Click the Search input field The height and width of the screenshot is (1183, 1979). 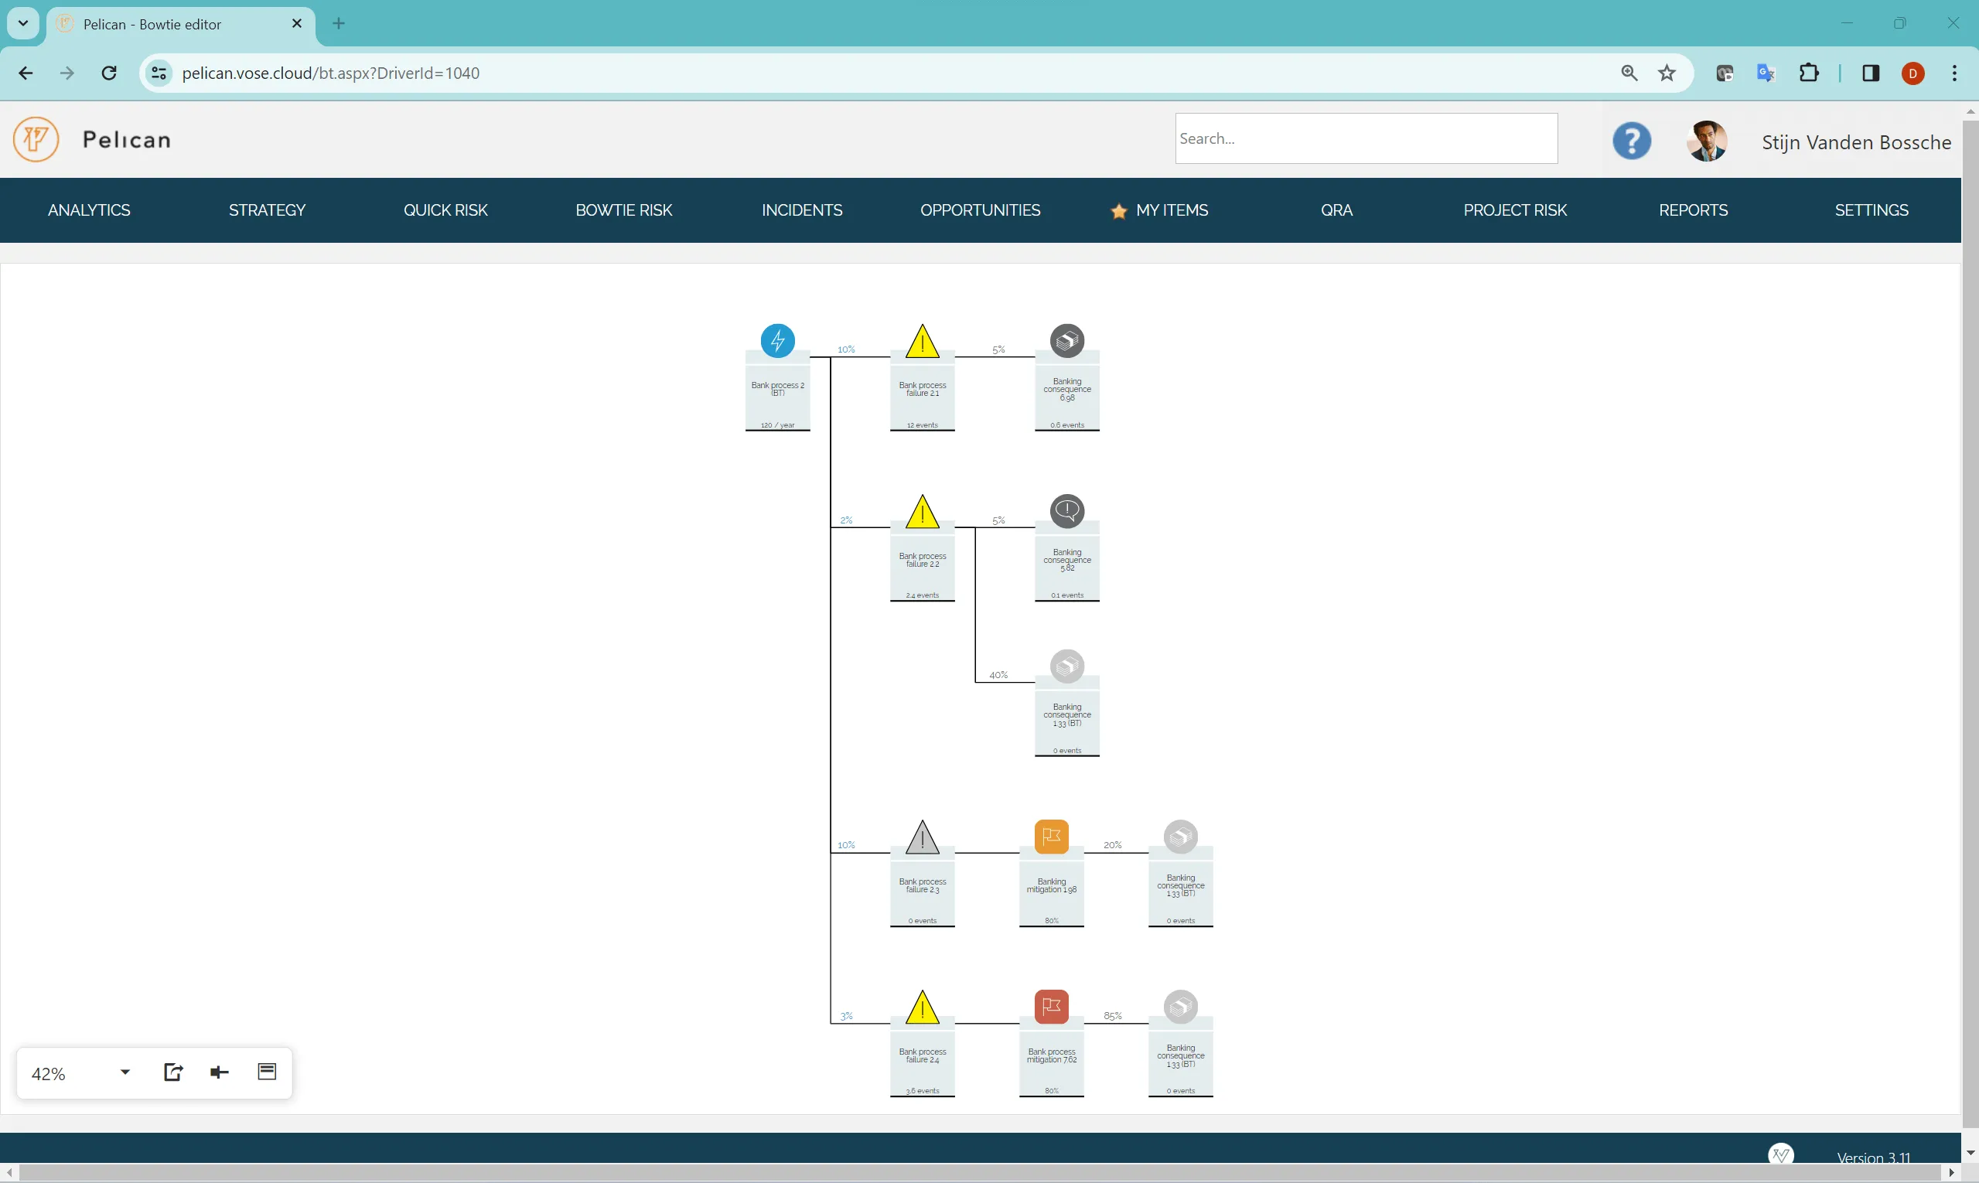point(1365,138)
